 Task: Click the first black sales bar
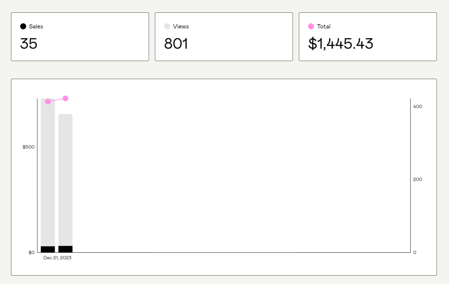48,249
